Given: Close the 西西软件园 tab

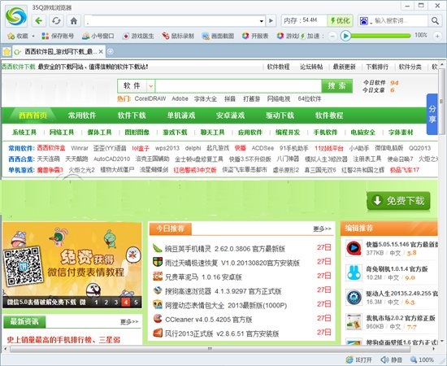Looking at the screenshot, I should coord(101,51).
